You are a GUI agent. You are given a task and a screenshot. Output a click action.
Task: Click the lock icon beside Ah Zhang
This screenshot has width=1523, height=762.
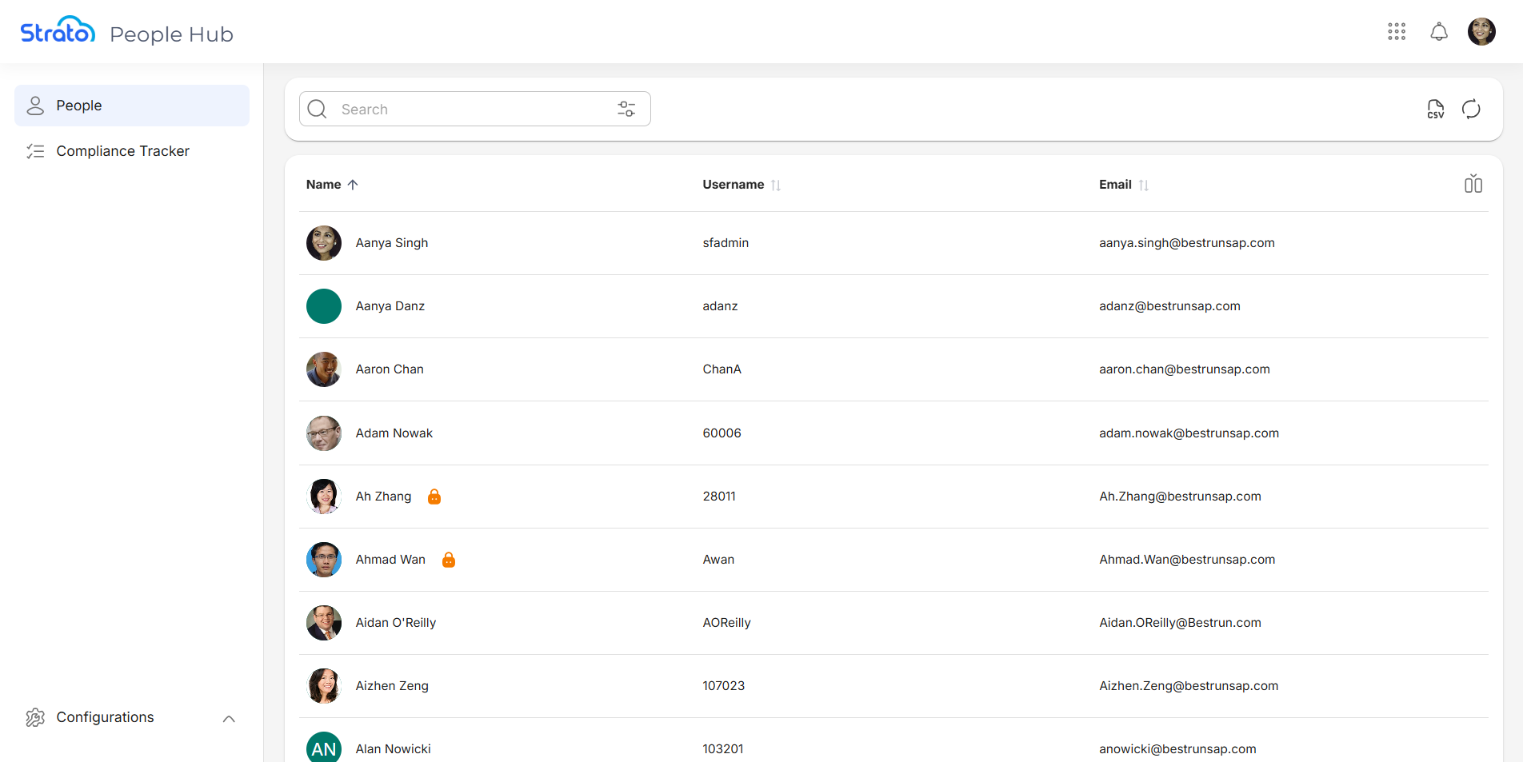coord(434,497)
